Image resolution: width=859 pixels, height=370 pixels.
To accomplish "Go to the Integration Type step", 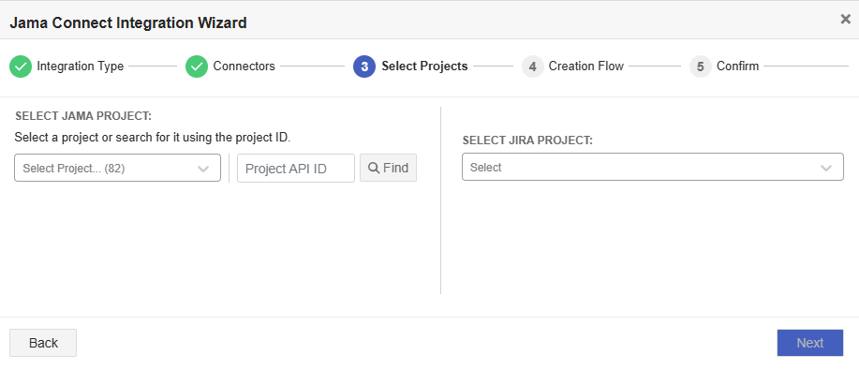I will tap(81, 67).
